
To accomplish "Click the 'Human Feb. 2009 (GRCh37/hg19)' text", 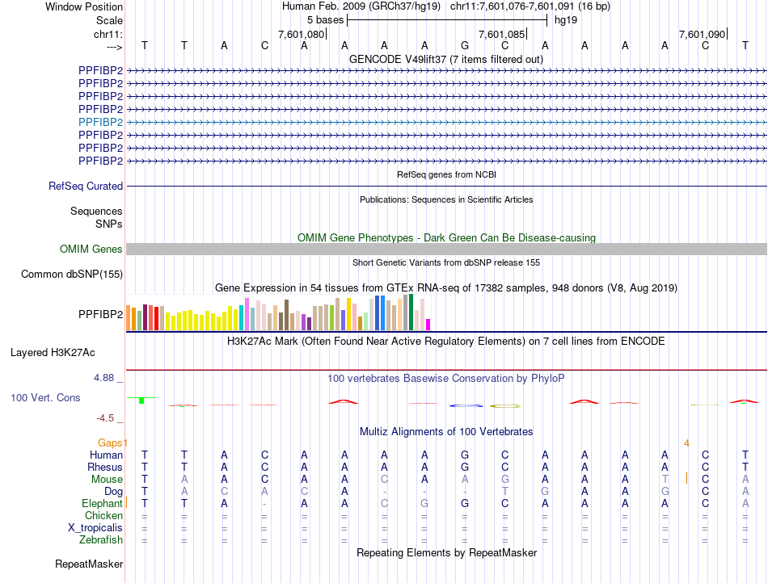I will [361, 6].
